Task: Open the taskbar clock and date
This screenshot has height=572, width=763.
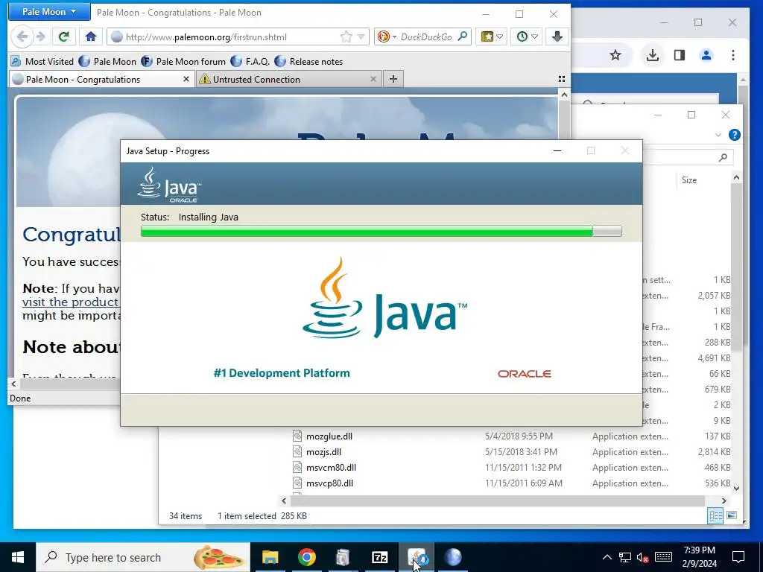Action: [x=700, y=557]
